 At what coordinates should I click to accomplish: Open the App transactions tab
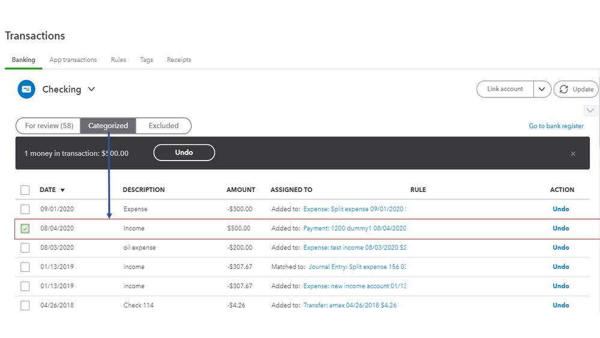[x=73, y=60]
